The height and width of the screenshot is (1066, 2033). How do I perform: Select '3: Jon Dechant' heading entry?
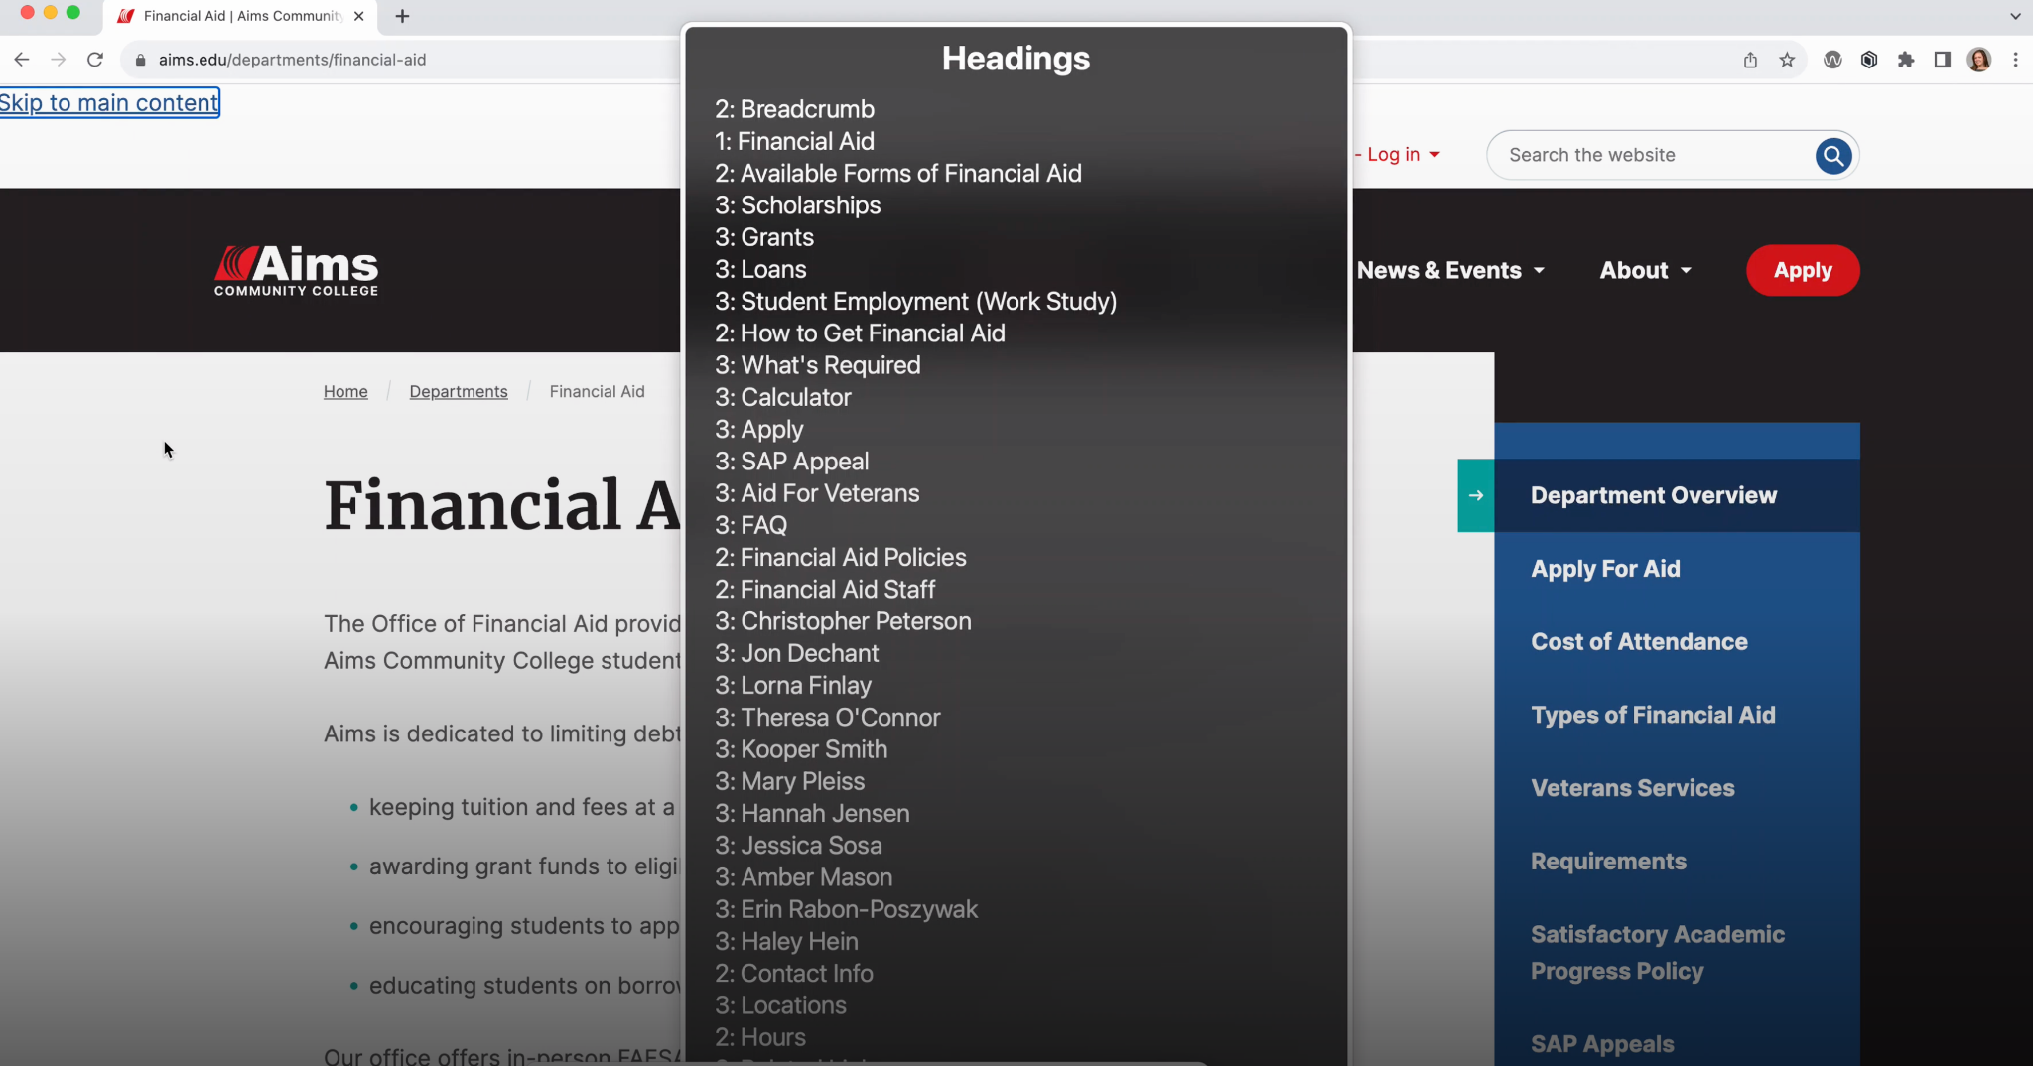pos(796,653)
